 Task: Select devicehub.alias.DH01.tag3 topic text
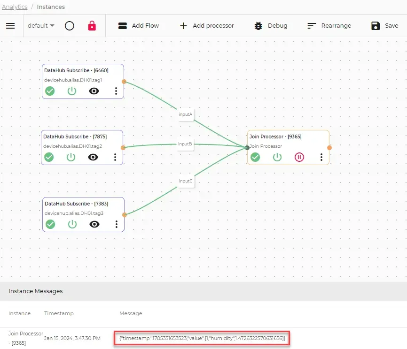pyautogui.click(x=74, y=213)
